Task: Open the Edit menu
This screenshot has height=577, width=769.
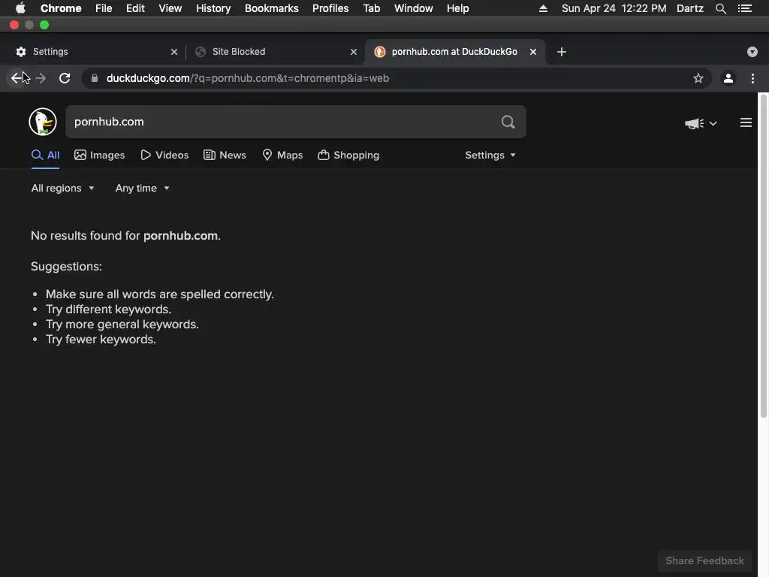Action: pyautogui.click(x=135, y=8)
